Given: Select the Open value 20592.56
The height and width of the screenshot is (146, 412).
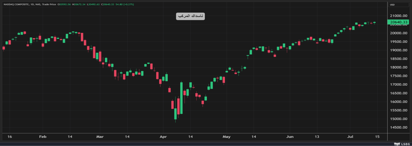Looking at the screenshot, I should pyautogui.click(x=65, y=4).
